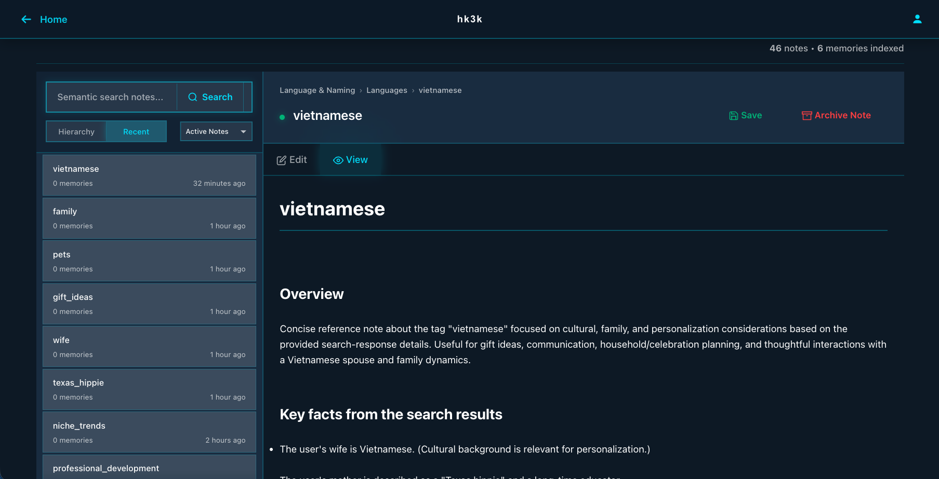Focus the Semantic search notes field
The height and width of the screenshot is (479, 939).
pos(111,97)
